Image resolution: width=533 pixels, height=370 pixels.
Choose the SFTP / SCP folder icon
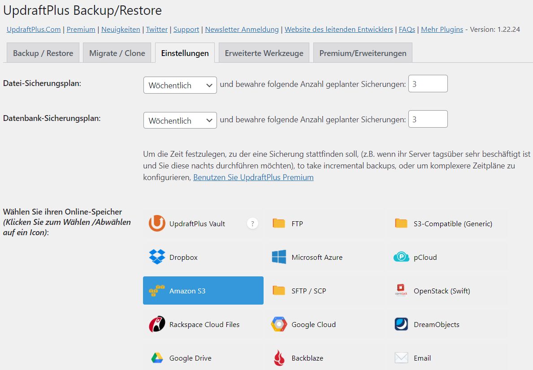(x=279, y=291)
